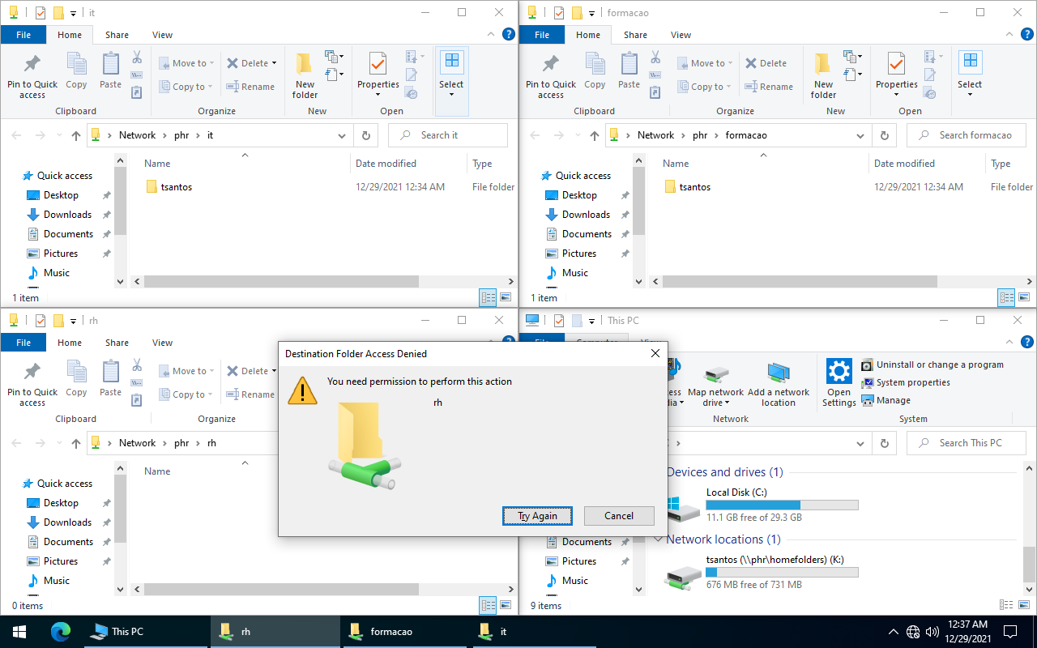
Task: Open Microsoft Edge from the taskbar
Action: (x=61, y=632)
